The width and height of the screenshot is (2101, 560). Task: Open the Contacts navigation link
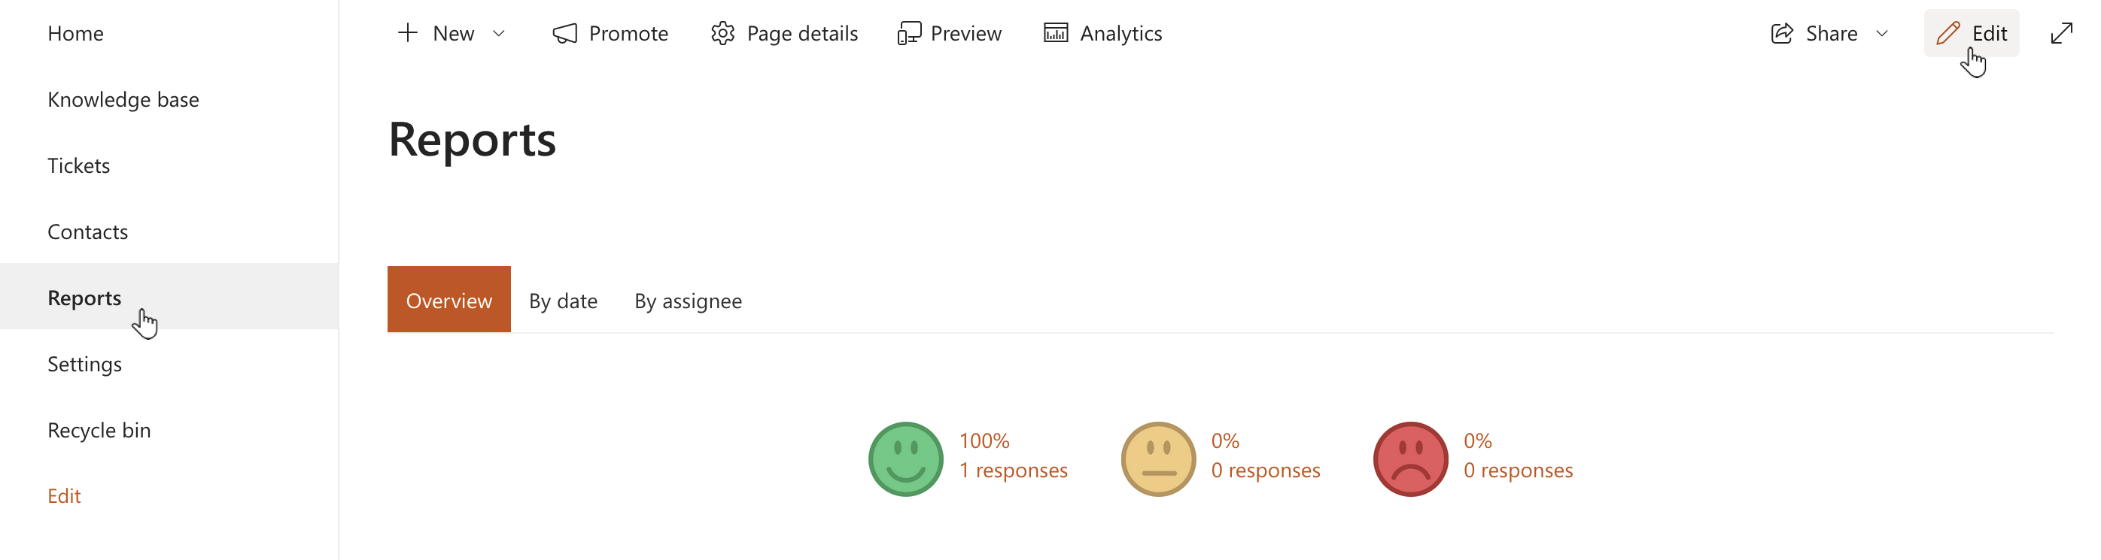(x=87, y=232)
